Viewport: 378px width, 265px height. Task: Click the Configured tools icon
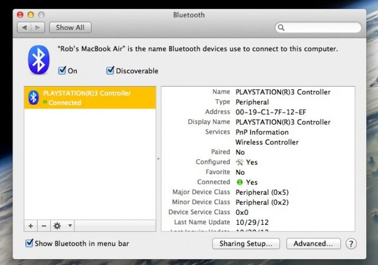(x=240, y=162)
